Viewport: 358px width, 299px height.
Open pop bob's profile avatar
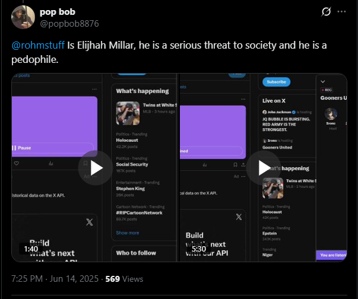(23, 17)
